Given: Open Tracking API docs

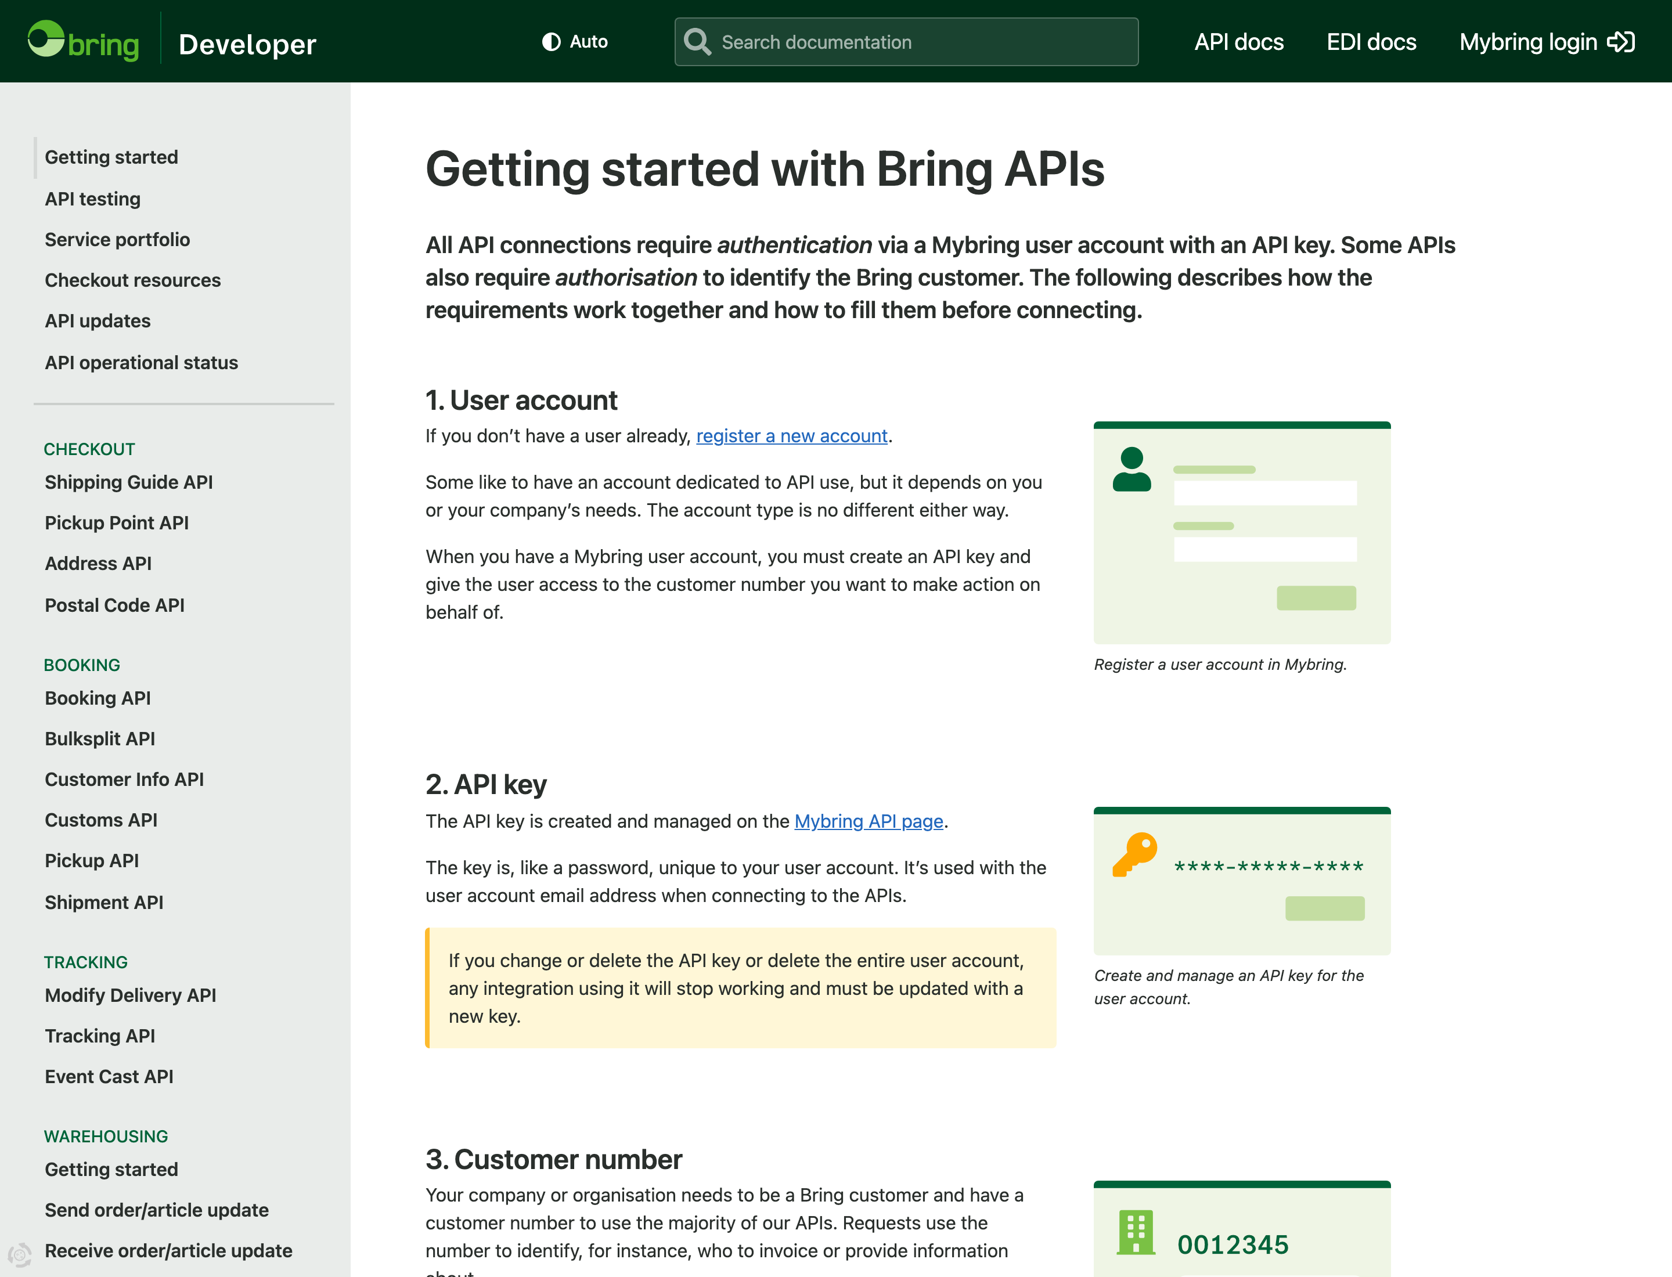Looking at the screenshot, I should point(100,1036).
